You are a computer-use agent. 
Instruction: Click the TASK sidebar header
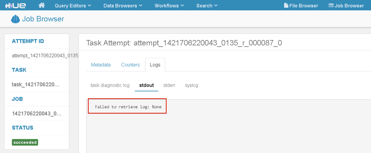(x=19, y=70)
